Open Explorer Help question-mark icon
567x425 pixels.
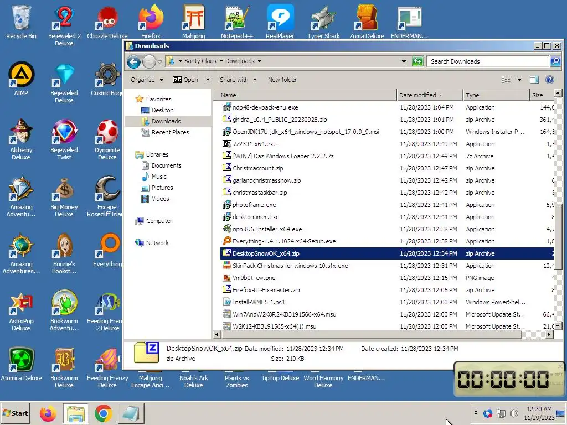pos(549,80)
